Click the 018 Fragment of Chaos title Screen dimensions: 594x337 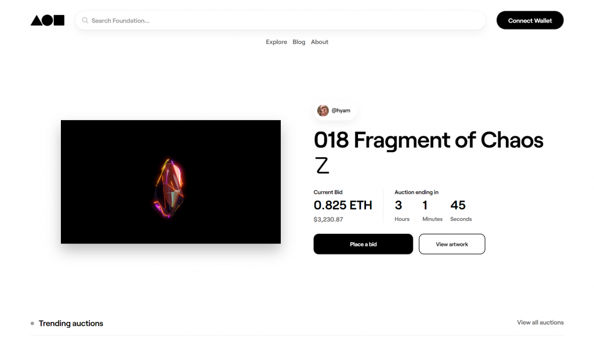[428, 152]
